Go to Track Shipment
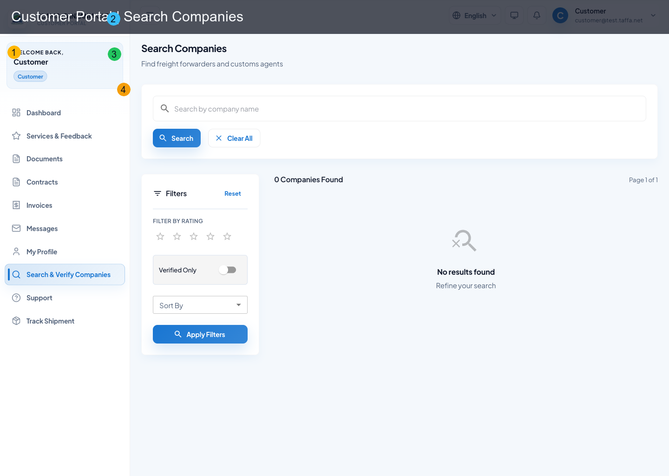 point(65,321)
